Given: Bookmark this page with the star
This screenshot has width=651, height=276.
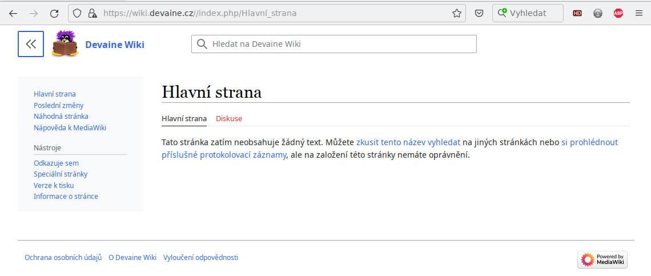Looking at the screenshot, I should pyautogui.click(x=457, y=13).
